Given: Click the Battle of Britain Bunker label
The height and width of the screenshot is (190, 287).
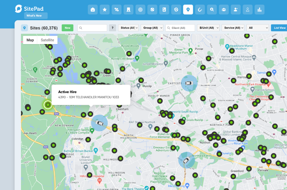Looking at the screenshot, I should (x=78, y=151).
